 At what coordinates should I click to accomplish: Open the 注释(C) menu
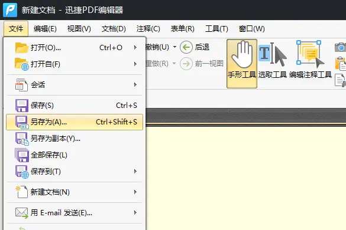(x=148, y=29)
